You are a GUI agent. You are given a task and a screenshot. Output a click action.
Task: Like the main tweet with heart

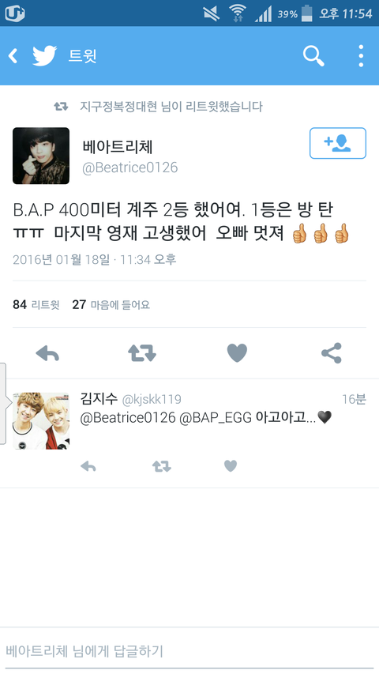(x=237, y=353)
